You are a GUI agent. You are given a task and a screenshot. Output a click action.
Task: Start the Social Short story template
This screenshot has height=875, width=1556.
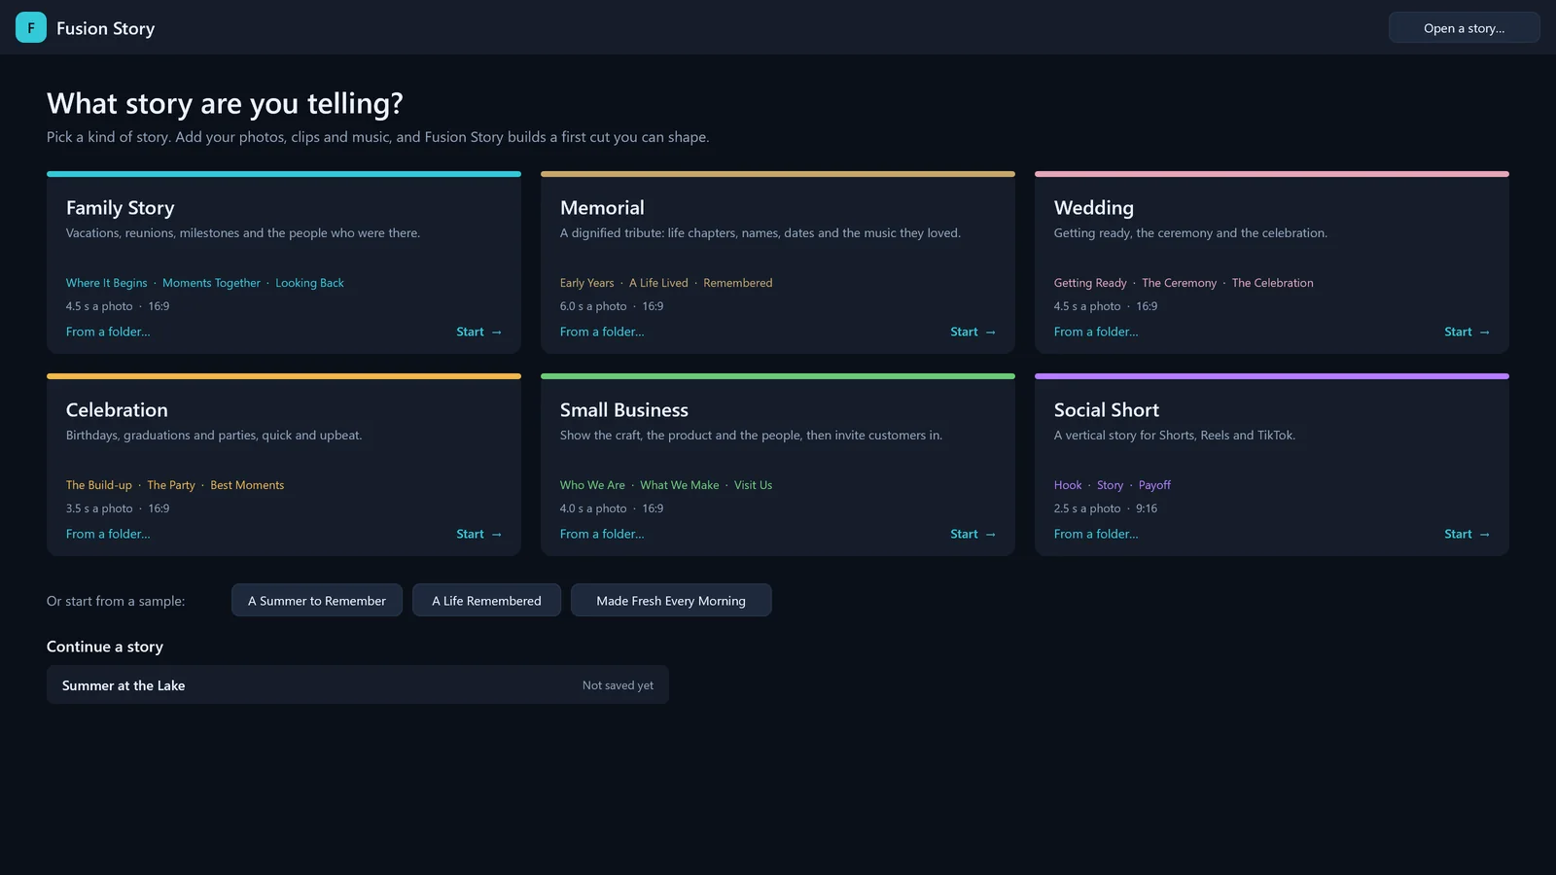tap(1467, 535)
